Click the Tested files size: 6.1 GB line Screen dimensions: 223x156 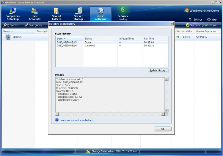click(x=69, y=97)
